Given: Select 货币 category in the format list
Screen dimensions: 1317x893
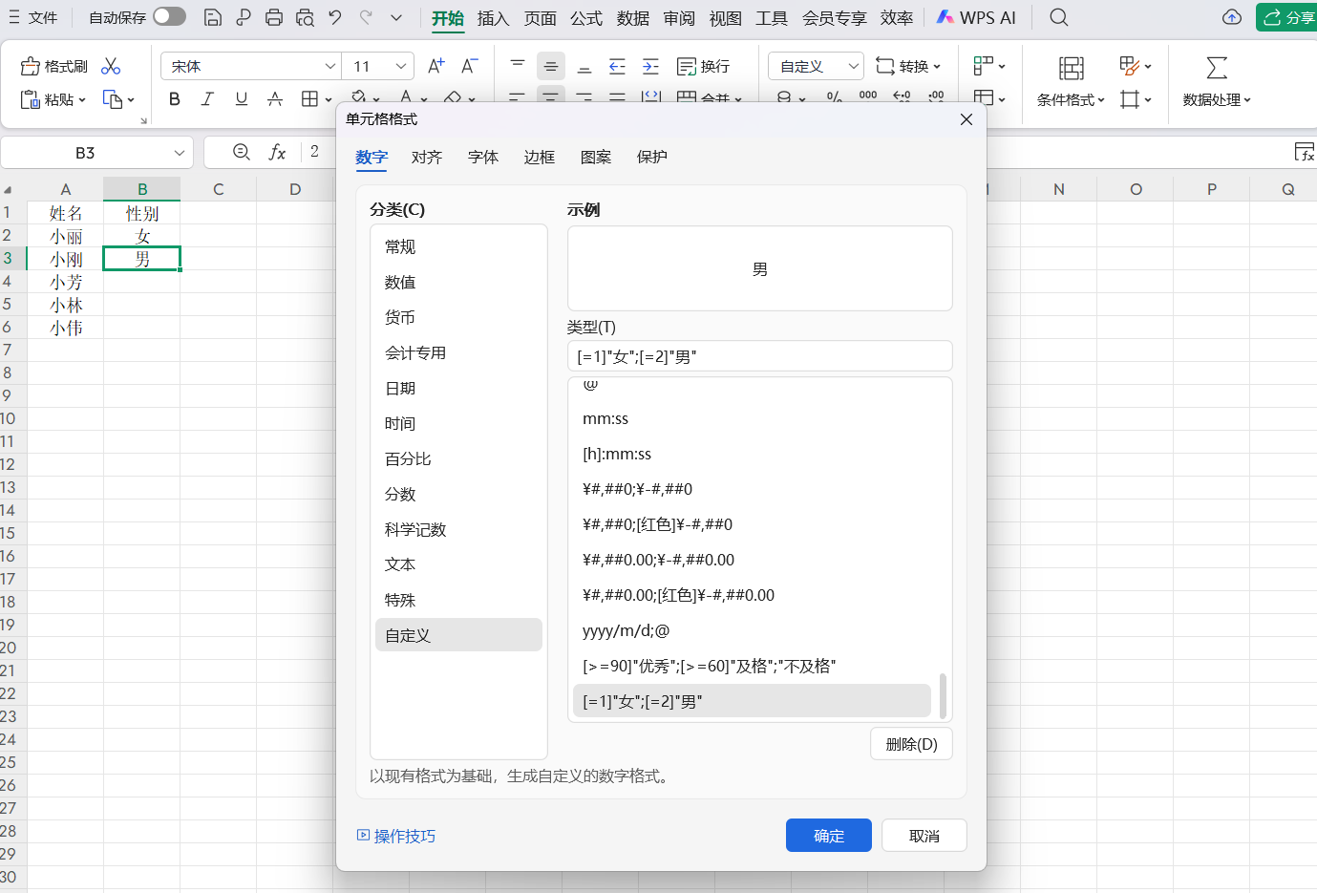Looking at the screenshot, I should pos(399,316).
